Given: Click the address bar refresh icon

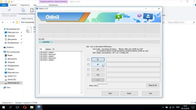Looking at the screenshot, I should click(x=164, y=22).
